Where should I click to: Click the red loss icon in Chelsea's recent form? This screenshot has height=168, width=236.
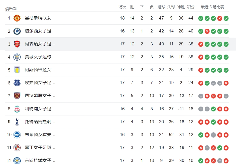(x=207, y=31)
